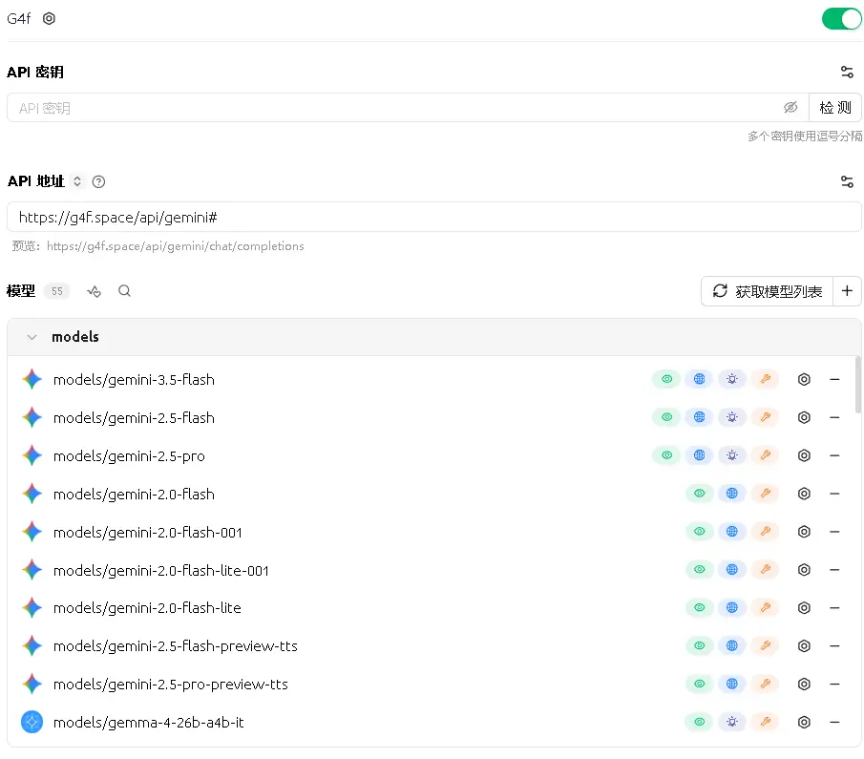
Task: Remove models/gemini-3.5-flash from list
Action: tap(834, 379)
